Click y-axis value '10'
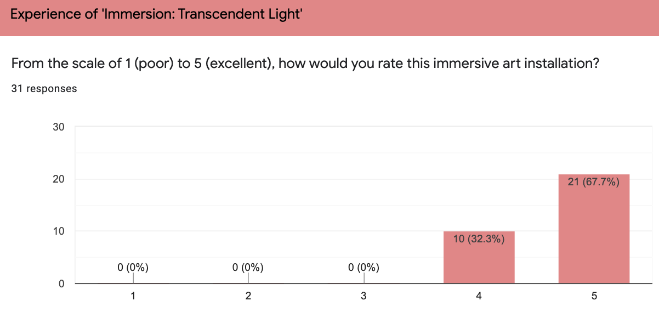 point(59,231)
